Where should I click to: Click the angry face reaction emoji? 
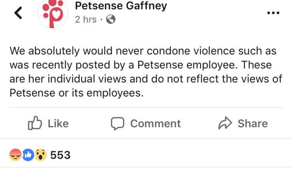pos(15,155)
